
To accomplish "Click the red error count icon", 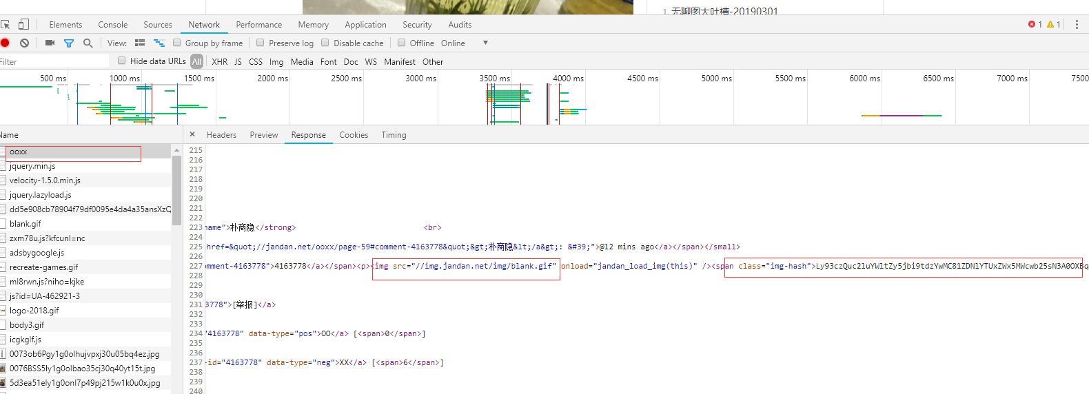I will pyautogui.click(x=1032, y=24).
